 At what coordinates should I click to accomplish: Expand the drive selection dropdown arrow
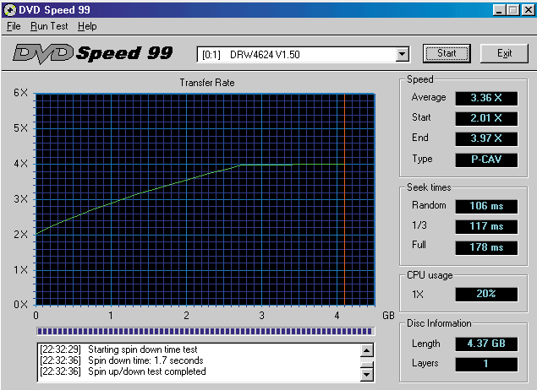pyautogui.click(x=402, y=54)
